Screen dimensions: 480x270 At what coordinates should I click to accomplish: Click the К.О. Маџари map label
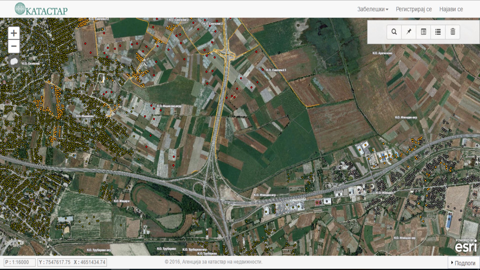point(122,201)
